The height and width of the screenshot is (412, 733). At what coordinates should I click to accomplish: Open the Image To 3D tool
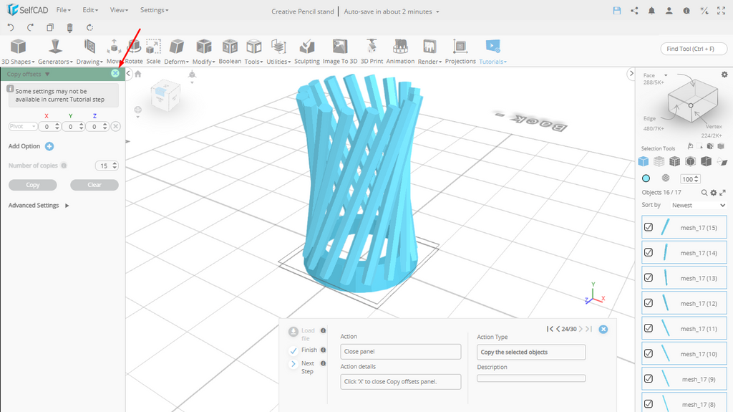340,52
